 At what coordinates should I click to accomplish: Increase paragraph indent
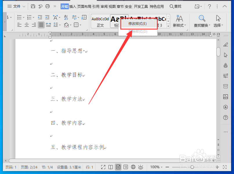pyautogui.click(x=47, y=17)
